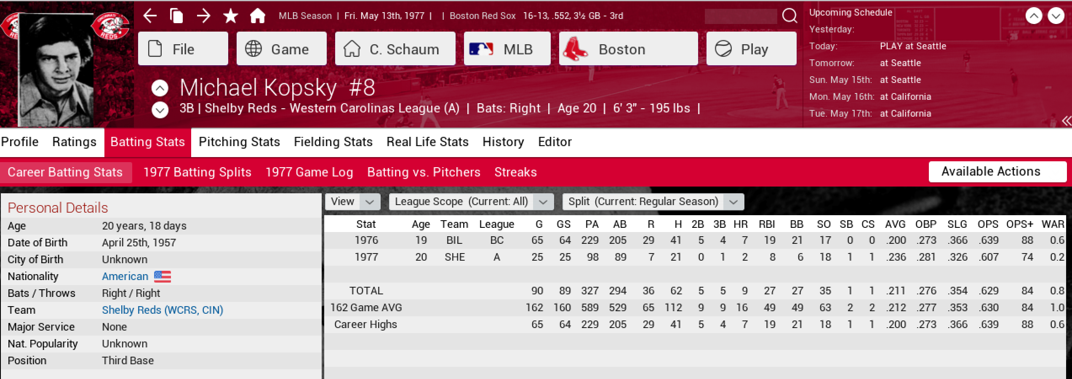Click the back arrow navigation icon
Screen dimensions: 1072x379
[x=150, y=16]
